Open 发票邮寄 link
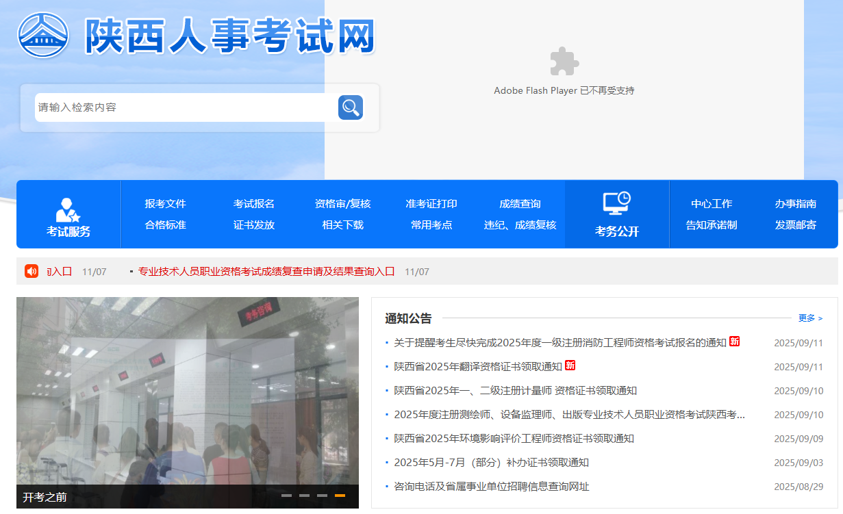This screenshot has height=514, width=843. pyautogui.click(x=796, y=225)
